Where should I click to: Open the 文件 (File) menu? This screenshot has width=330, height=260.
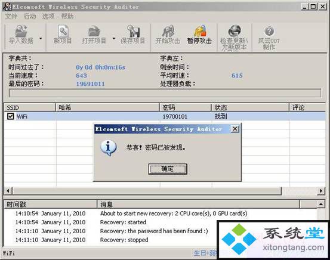(11, 16)
